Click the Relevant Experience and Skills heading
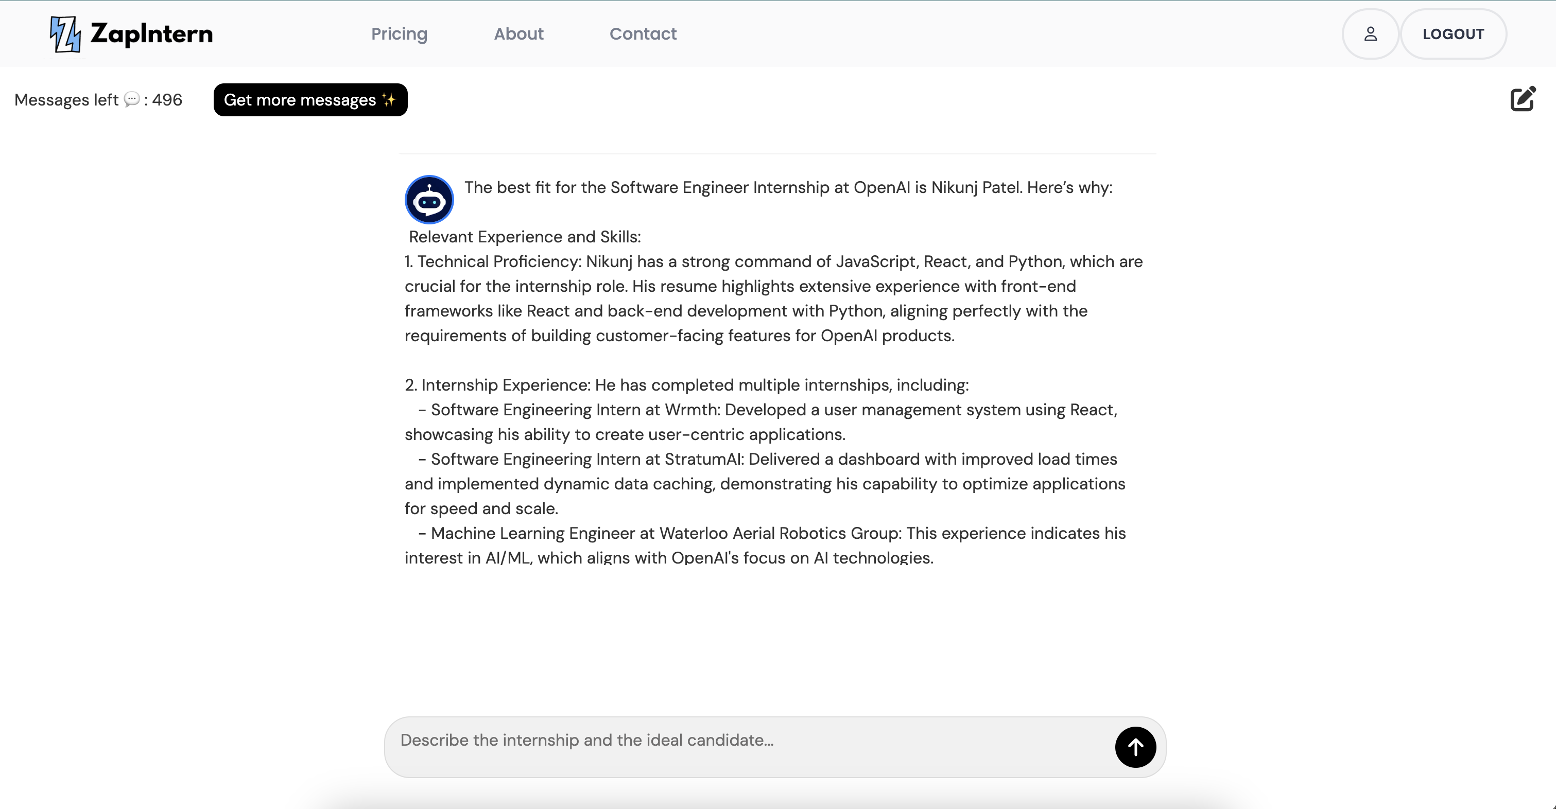Viewport: 1556px width, 809px height. (x=524, y=237)
